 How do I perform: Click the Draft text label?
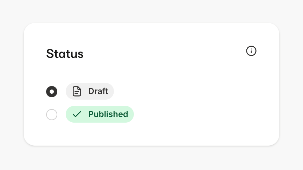[98, 91]
